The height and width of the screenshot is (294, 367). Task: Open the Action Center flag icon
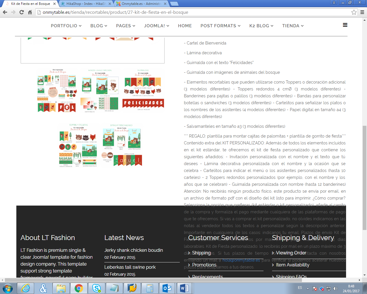point(315,289)
